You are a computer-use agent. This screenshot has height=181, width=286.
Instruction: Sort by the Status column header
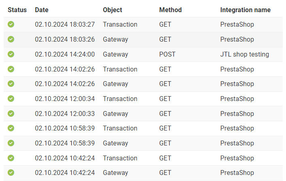pyautogui.click(x=17, y=10)
